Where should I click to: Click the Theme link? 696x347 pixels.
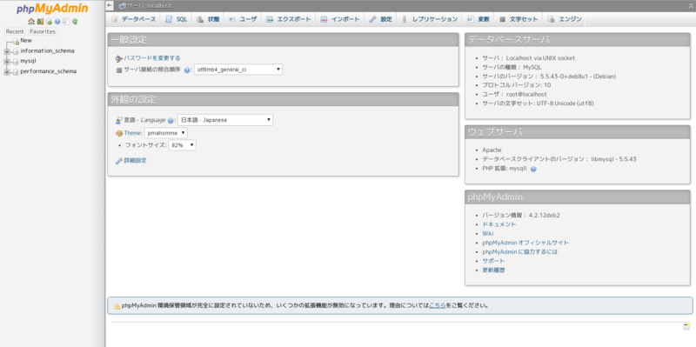133,133
